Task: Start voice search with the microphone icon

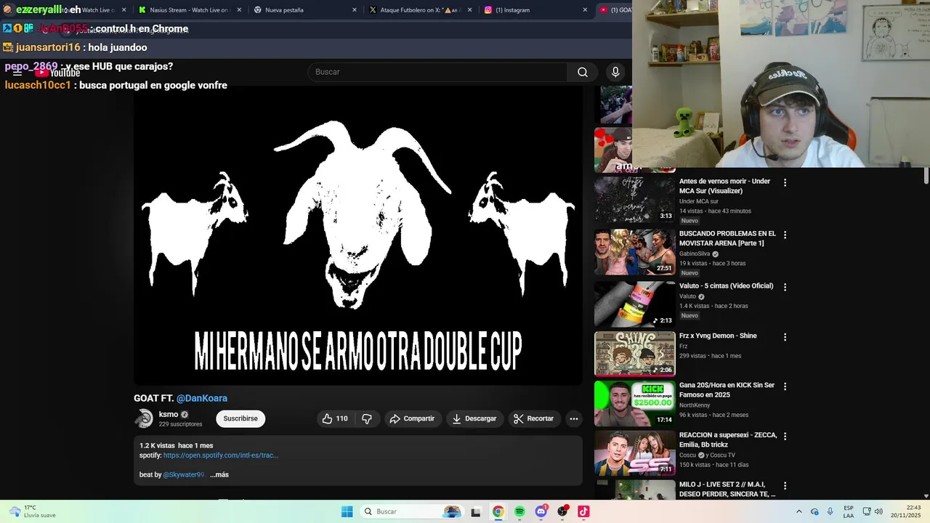Action: (x=615, y=72)
